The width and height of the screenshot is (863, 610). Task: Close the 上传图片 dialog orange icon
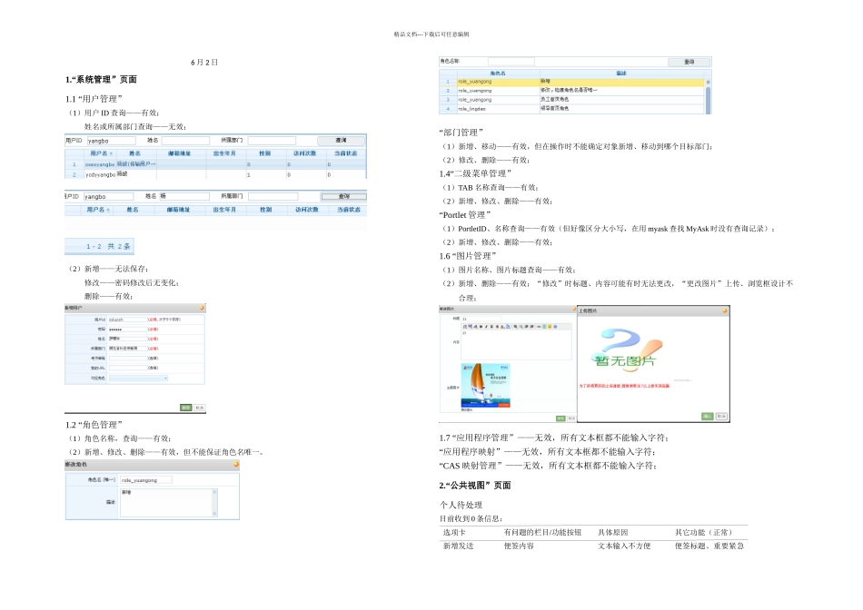click(x=725, y=310)
